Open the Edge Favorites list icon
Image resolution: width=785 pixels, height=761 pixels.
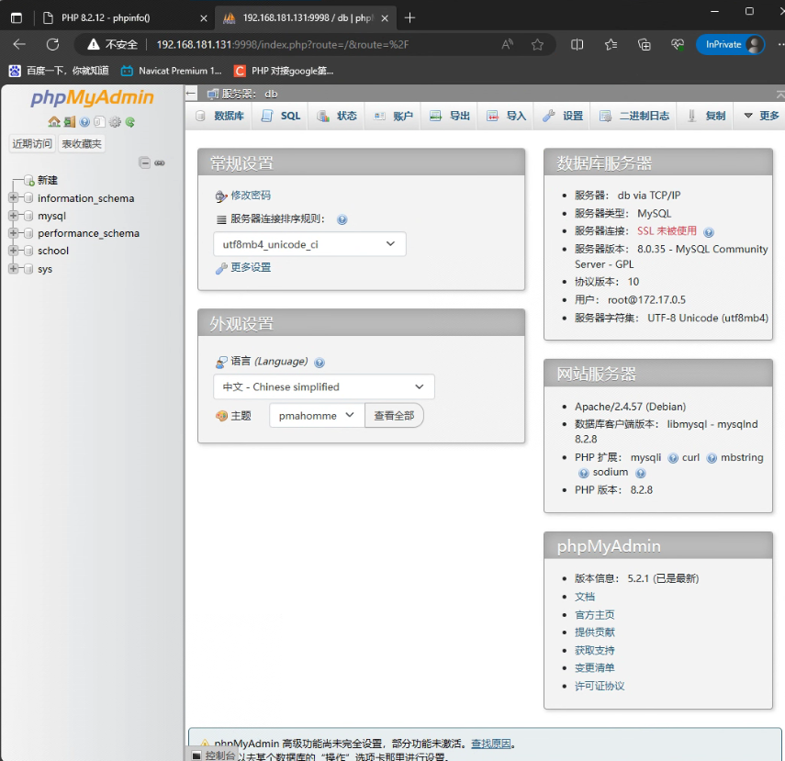click(611, 45)
